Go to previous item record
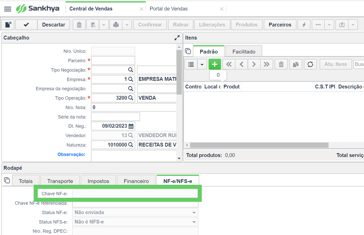Screen dimensions: 364x235 (x=241, y=64)
